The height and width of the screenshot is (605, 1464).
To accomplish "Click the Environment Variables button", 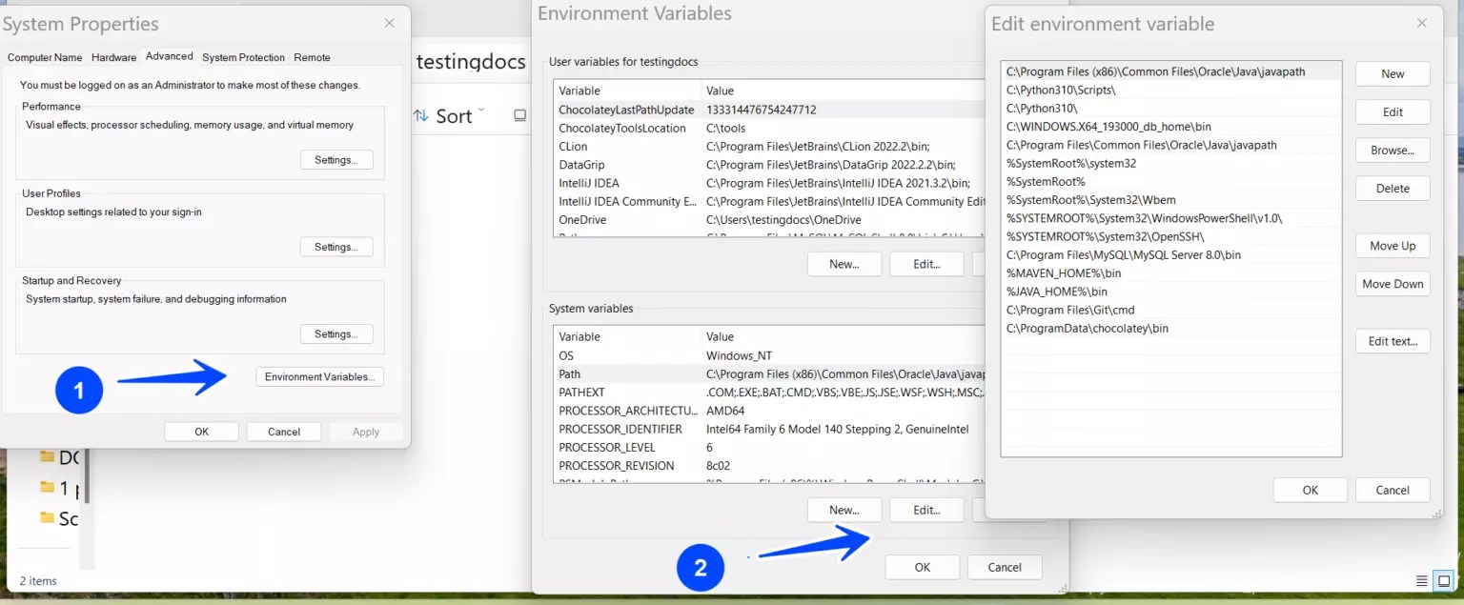I will [318, 376].
